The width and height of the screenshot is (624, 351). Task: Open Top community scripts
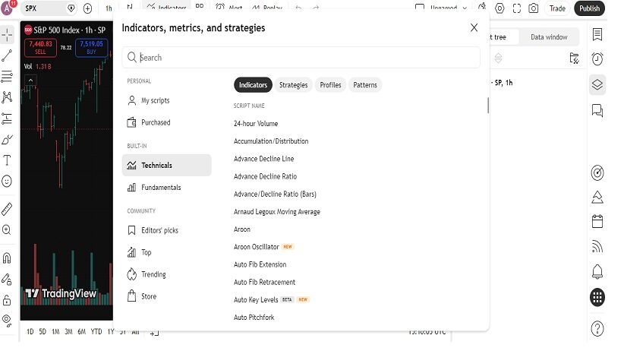(167, 252)
